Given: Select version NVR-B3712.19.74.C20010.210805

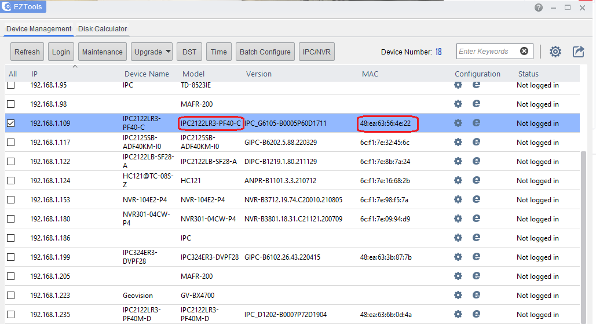Looking at the screenshot, I should click(294, 199).
